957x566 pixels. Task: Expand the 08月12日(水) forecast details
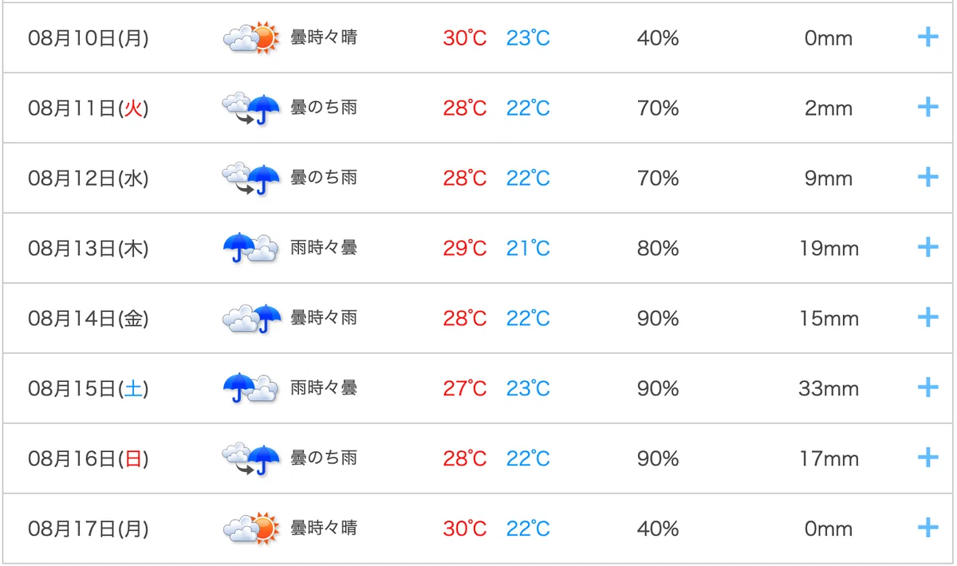(927, 177)
